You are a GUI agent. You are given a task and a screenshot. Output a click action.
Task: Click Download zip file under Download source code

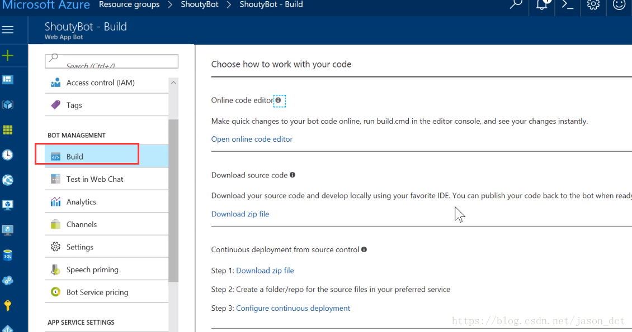pos(240,214)
